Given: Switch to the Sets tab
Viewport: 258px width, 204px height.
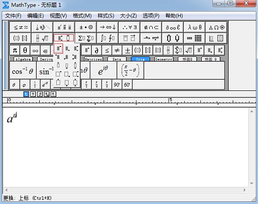Looking at the screenshot, I should coord(117,59).
